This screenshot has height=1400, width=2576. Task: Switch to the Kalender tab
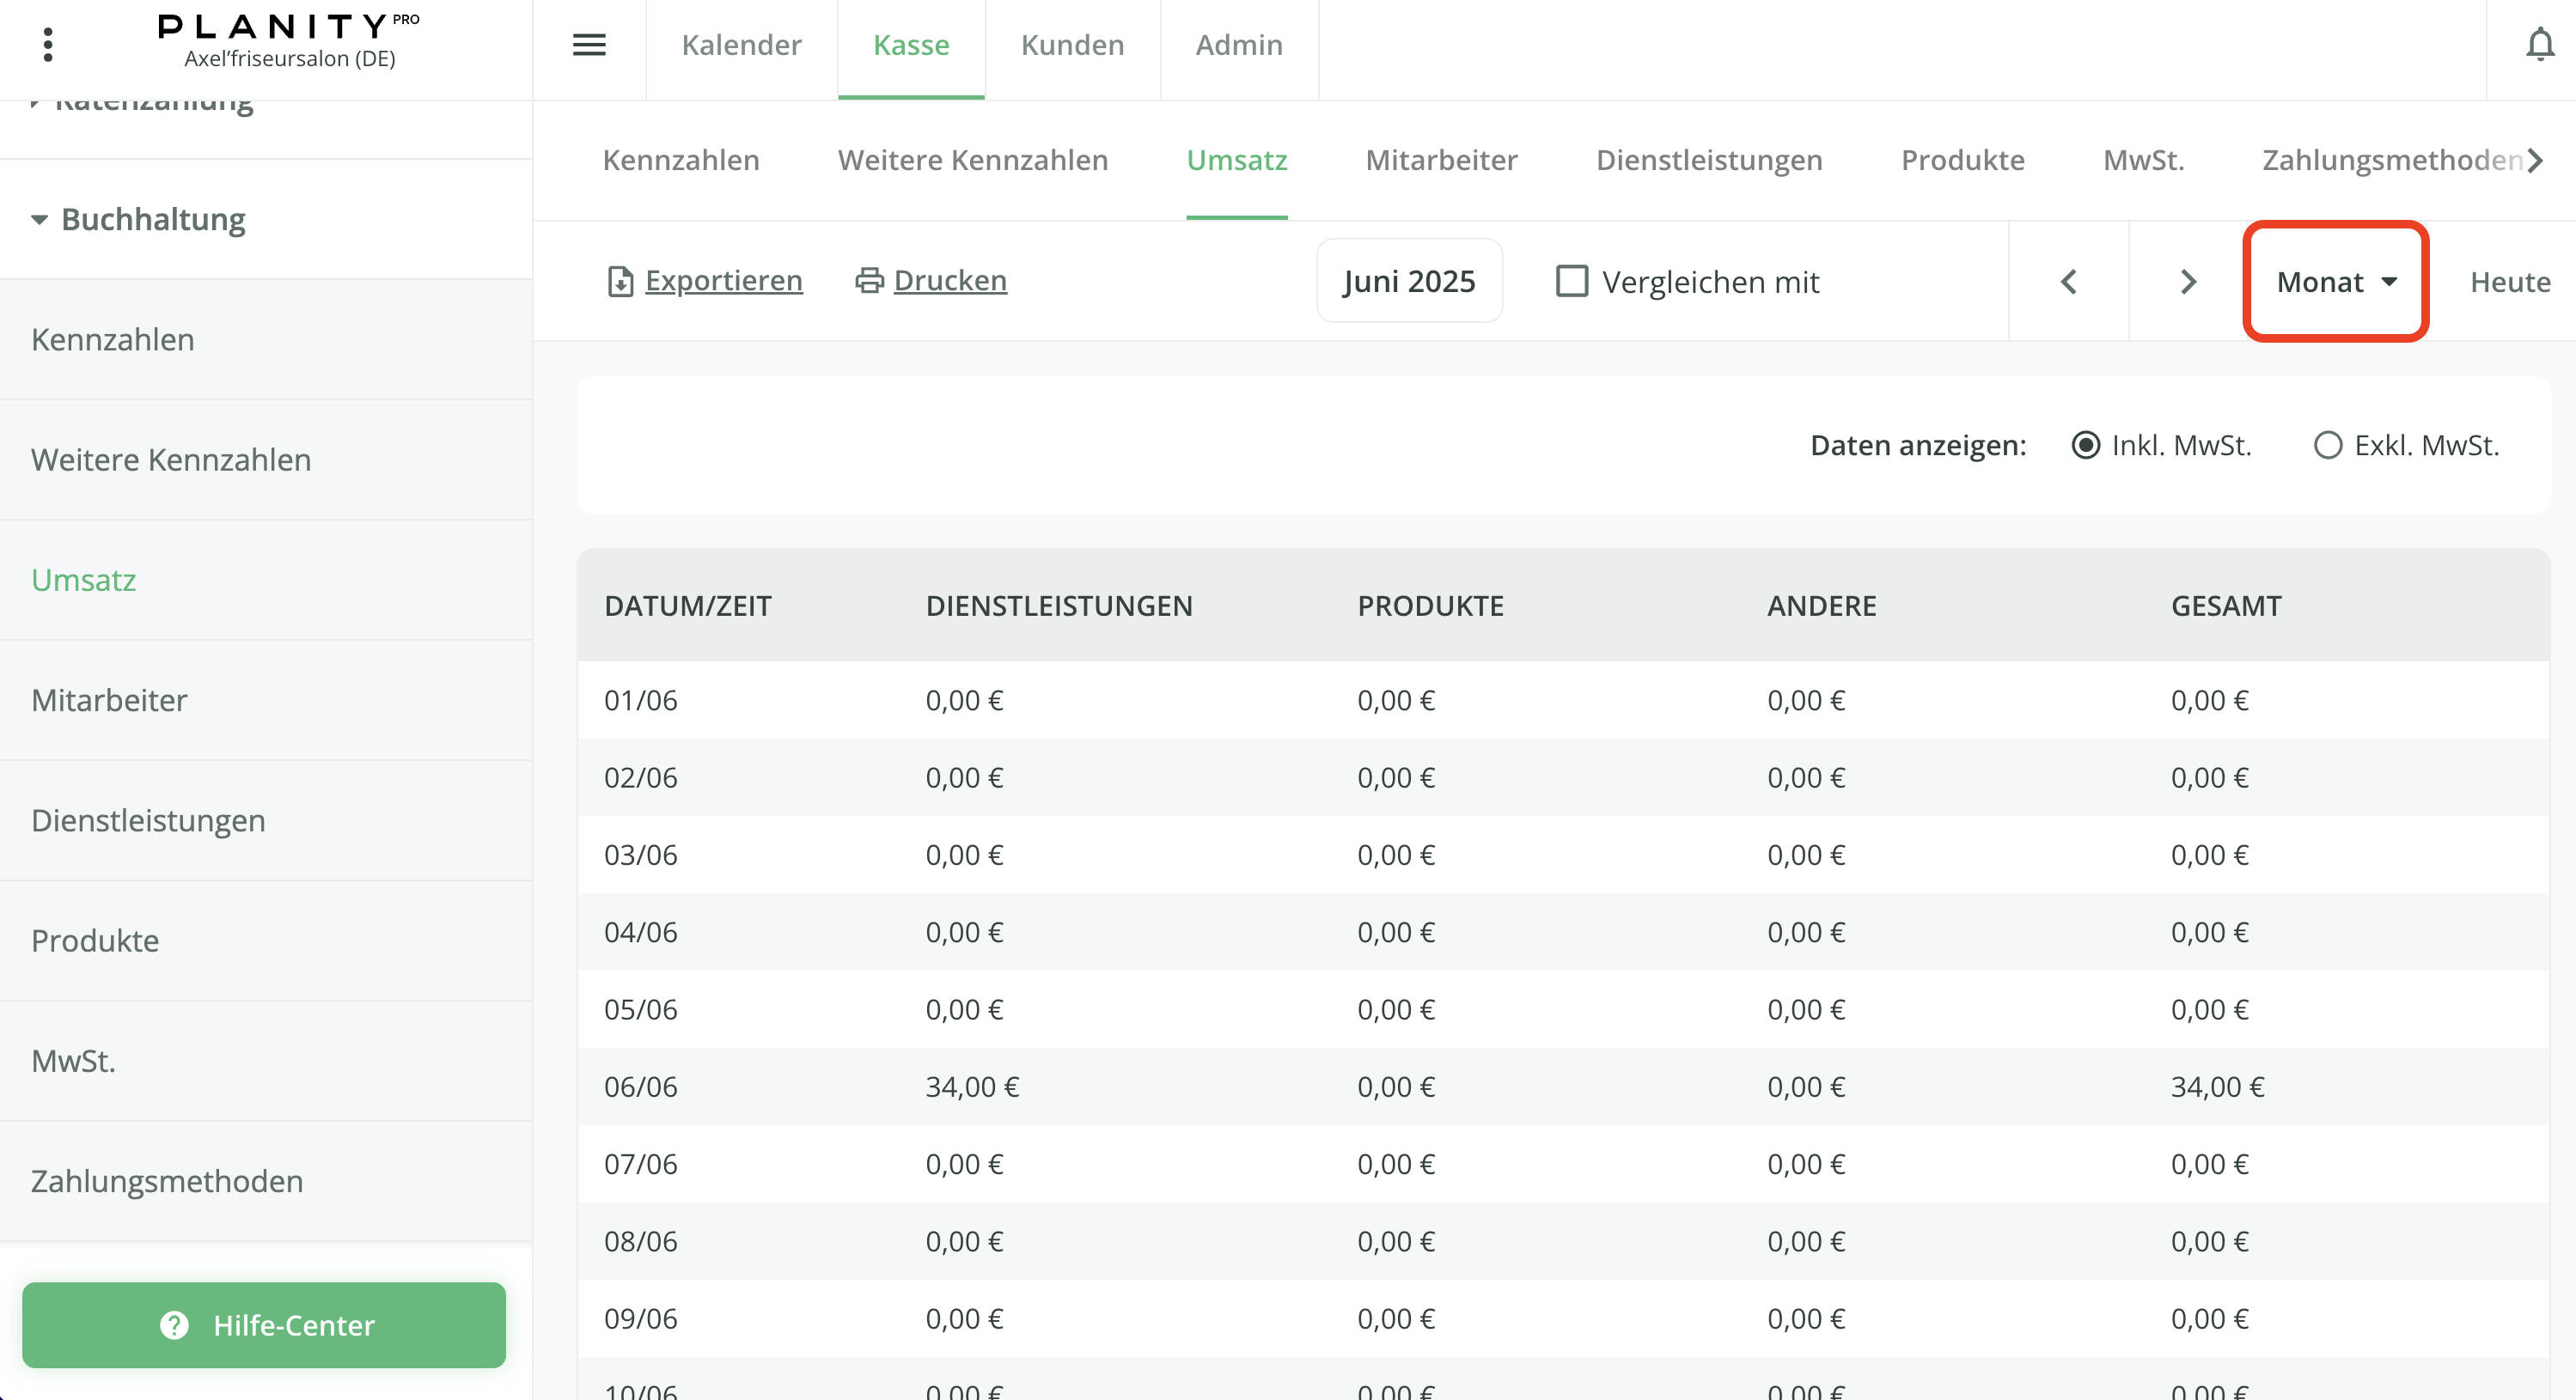pos(741,45)
